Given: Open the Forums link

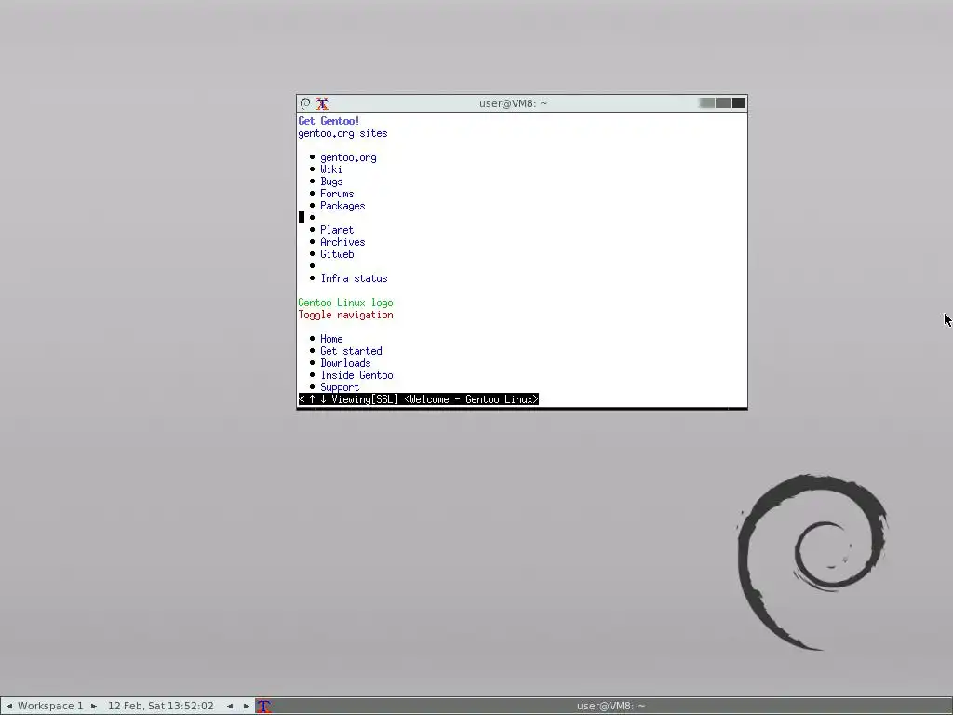Looking at the screenshot, I should [337, 194].
